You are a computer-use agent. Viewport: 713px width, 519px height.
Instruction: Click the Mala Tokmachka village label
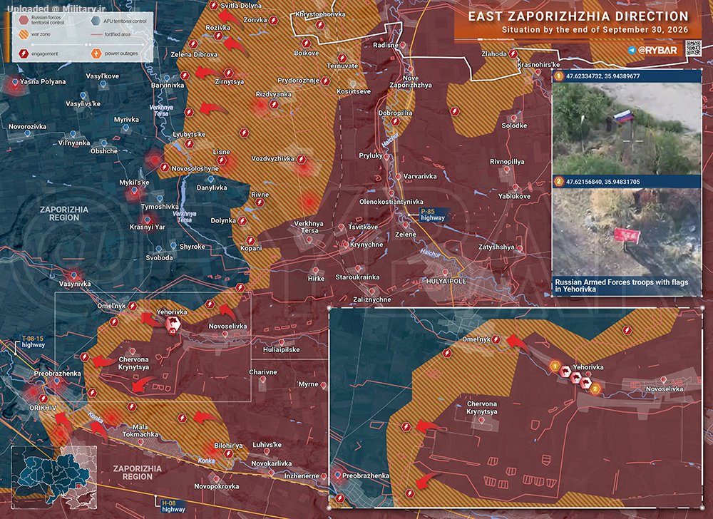tap(140, 431)
